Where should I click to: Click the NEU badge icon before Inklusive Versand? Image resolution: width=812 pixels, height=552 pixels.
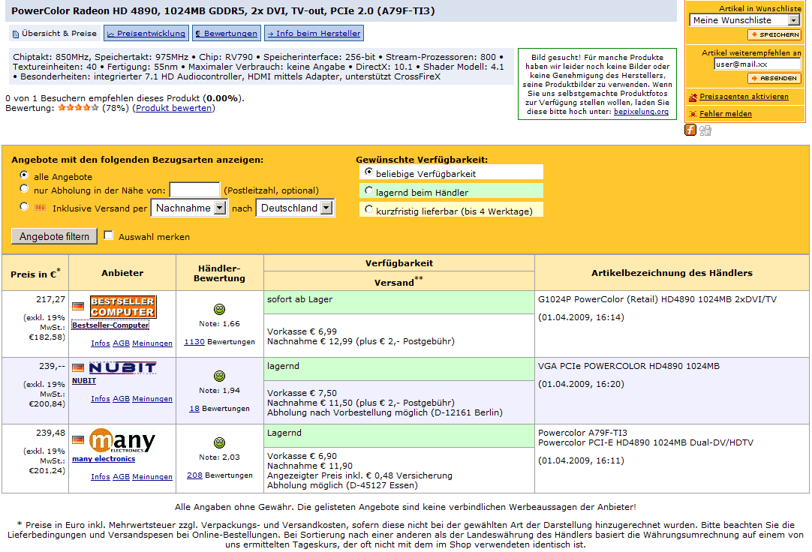(x=40, y=208)
